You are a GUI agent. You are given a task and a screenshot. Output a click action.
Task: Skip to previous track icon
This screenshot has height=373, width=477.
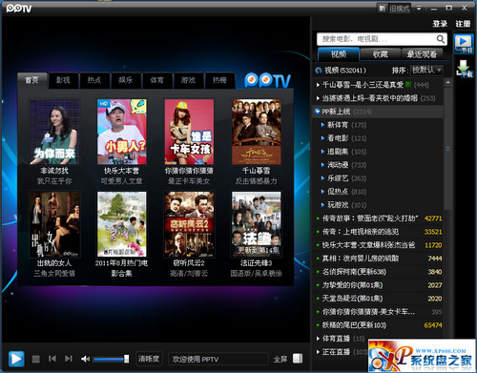[x=52, y=359]
